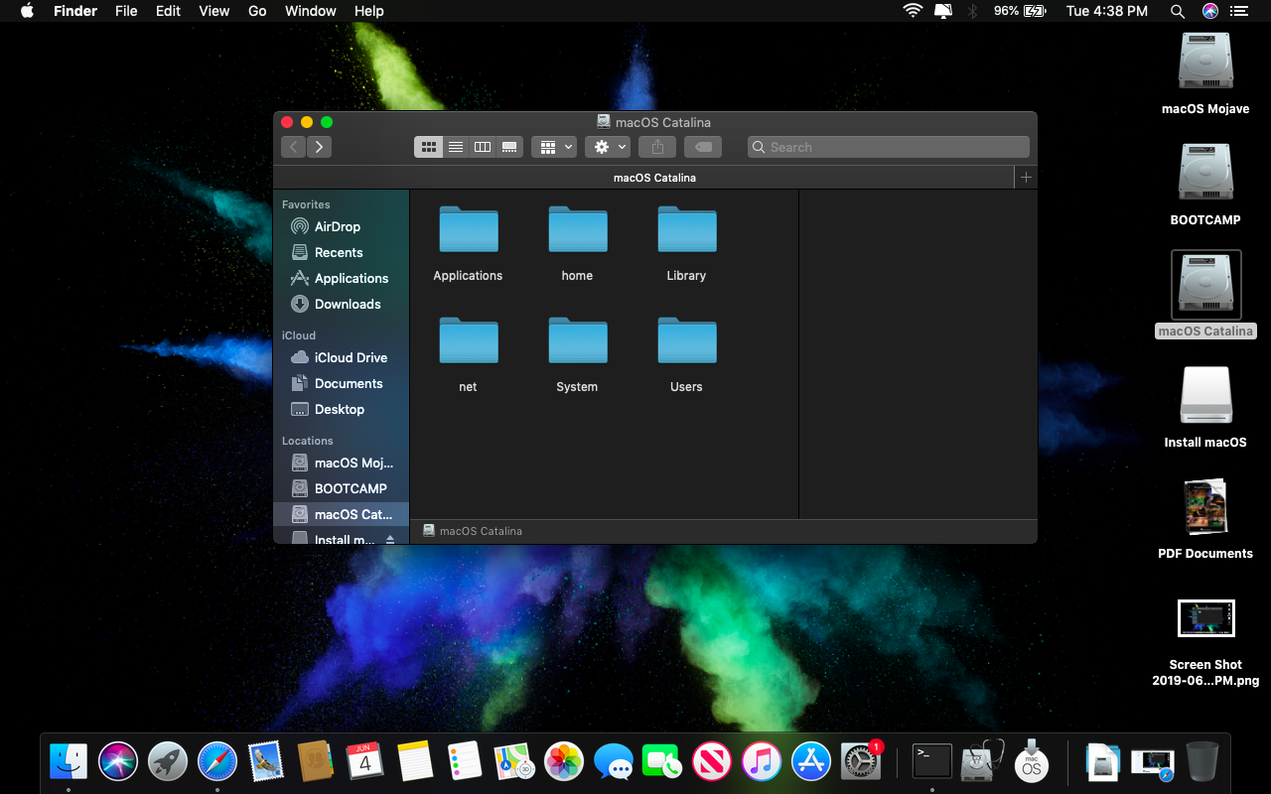
Task: Select the Applications folder
Action: (468, 243)
